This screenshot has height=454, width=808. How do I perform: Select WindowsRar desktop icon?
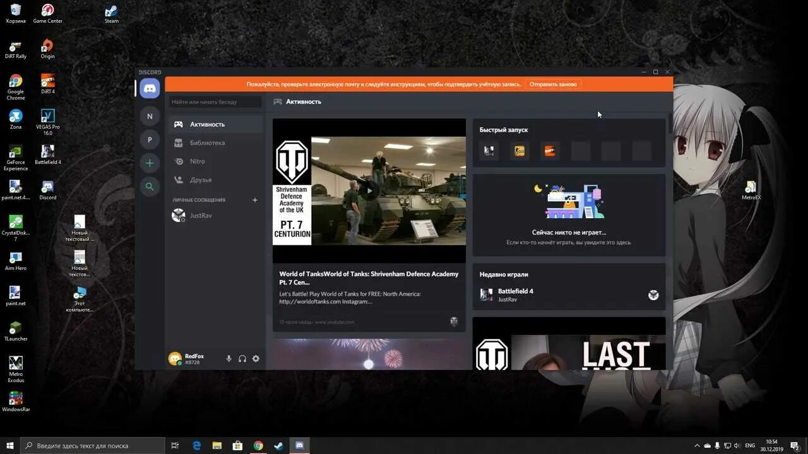pyautogui.click(x=16, y=402)
